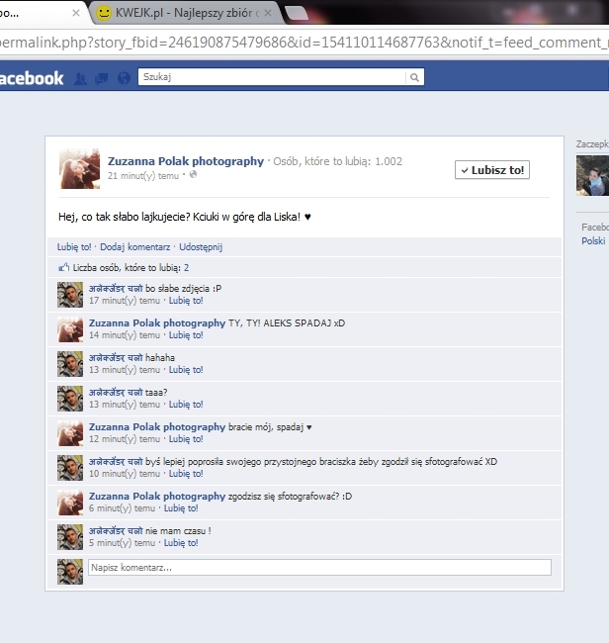
Task: Close the first browser tab
Action: click(x=76, y=13)
